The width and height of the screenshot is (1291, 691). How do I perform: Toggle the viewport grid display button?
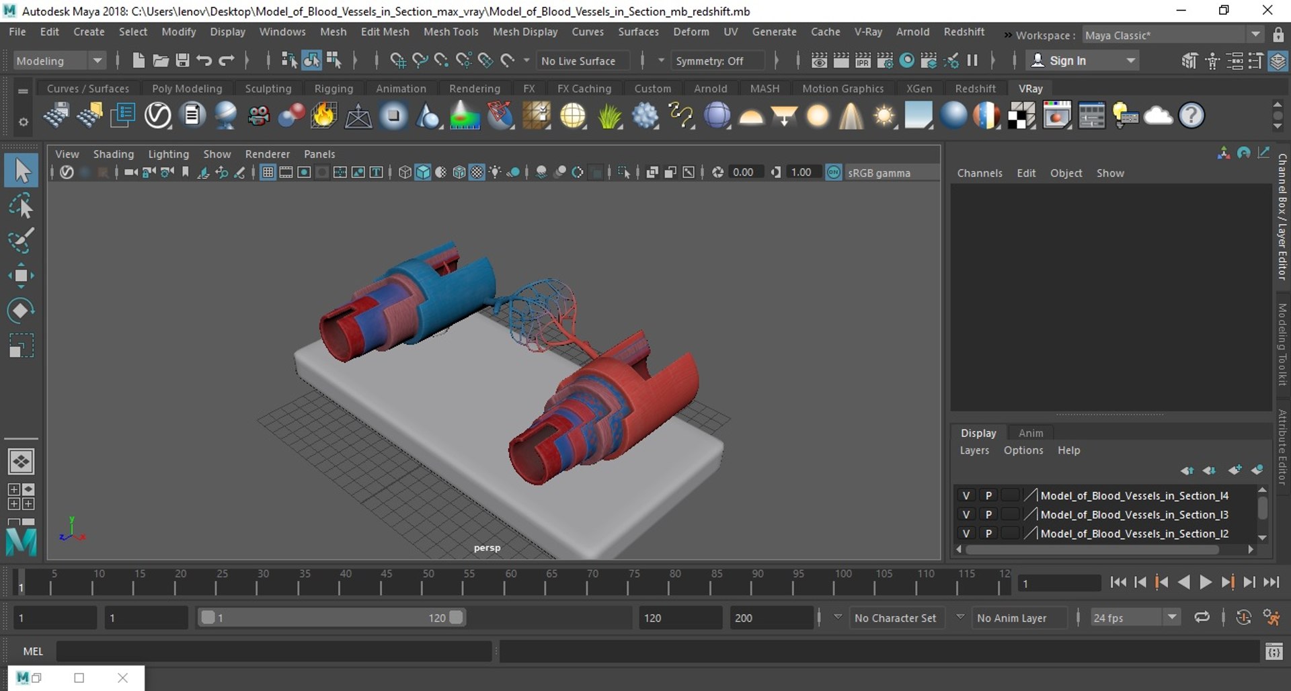[x=268, y=173]
